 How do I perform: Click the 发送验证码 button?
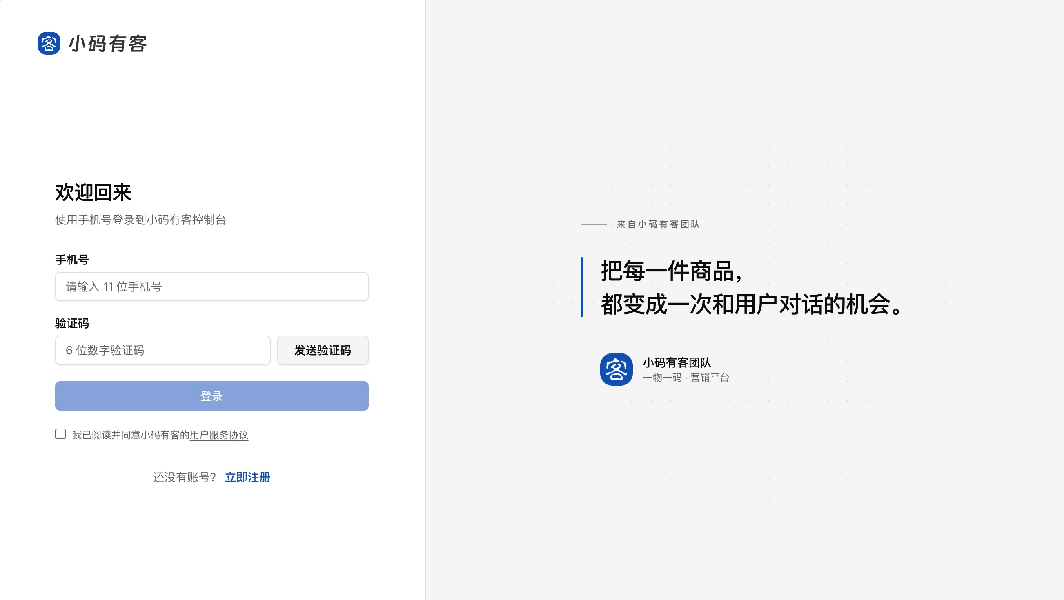click(323, 350)
